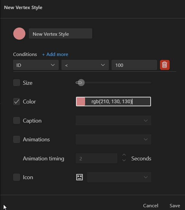Delete the ID condition with trash icon

click(x=164, y=65)
